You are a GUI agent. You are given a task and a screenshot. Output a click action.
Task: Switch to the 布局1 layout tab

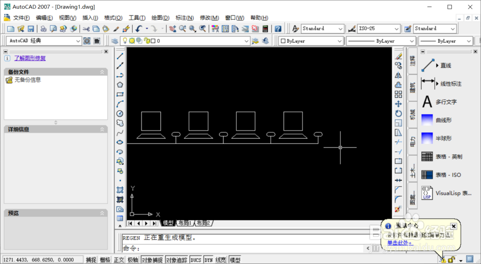point(185,223)
